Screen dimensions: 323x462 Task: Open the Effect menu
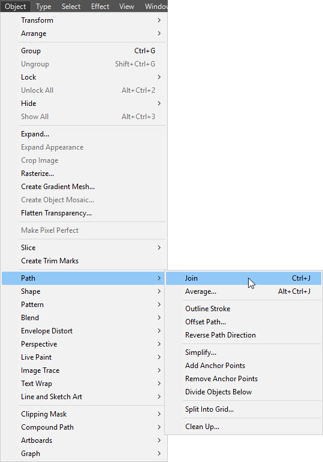100,6
